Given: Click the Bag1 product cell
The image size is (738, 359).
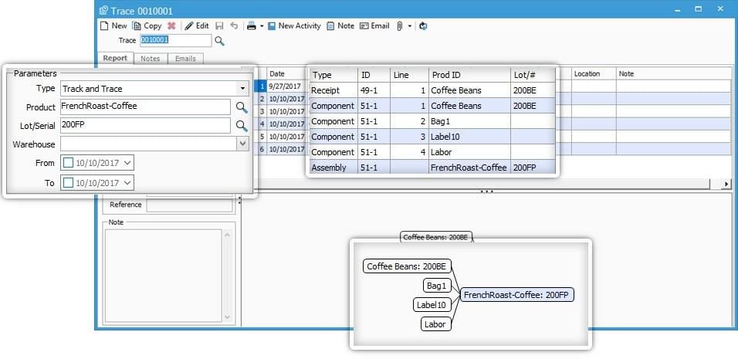Looking at the screenshot, I should [x=469, y=121].
